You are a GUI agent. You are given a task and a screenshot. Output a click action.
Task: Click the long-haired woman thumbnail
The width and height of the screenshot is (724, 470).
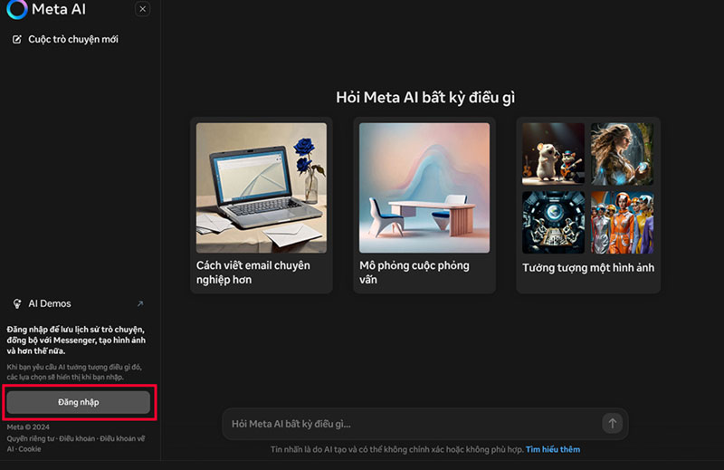622,154
